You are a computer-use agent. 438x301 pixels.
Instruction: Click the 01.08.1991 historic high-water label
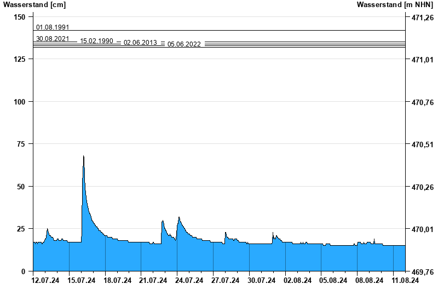click(x=53, y=27)
